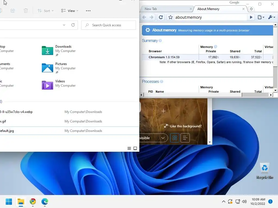Open the Recycle Bin desktop icon
Image resolution: width=278 pixels, height=208 pixels.
(x=264, y=171)
